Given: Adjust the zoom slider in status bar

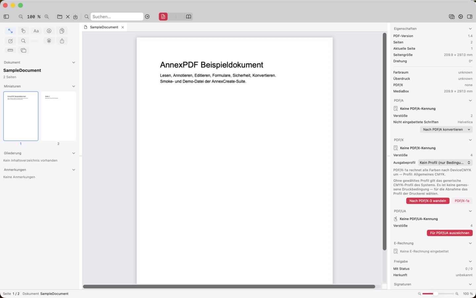Looking at the screenshot, I should pyautogui.click(x=438, y=294).
